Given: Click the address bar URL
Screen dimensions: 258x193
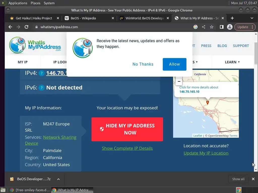Looking at the screenshot, I should pyautogui.click(x=59, y=27).
